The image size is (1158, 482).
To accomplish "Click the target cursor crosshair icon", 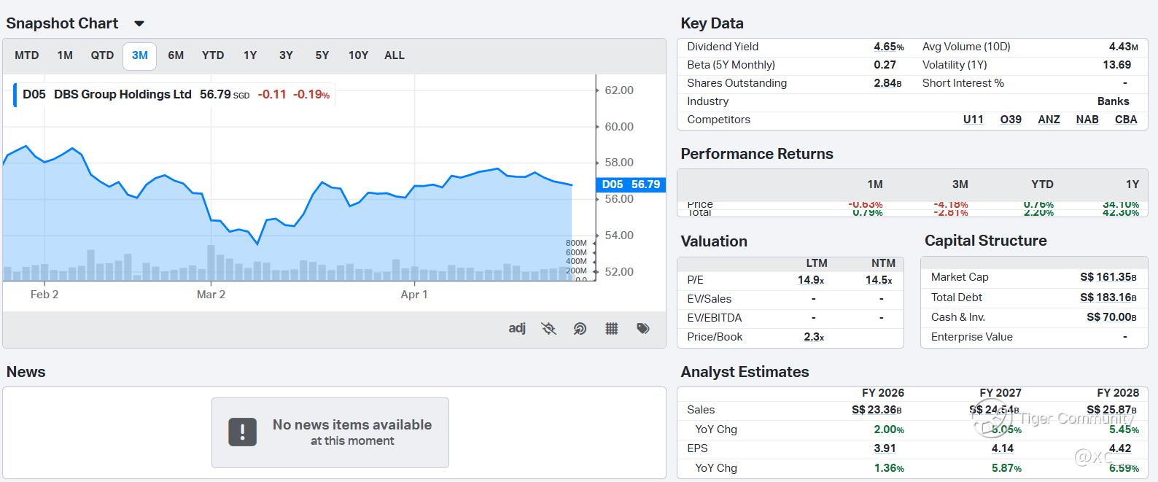I will [x=580, y=329].
